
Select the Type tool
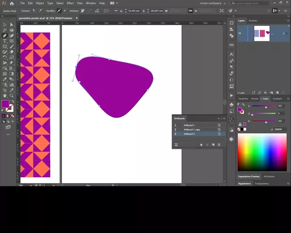(5, 41)
